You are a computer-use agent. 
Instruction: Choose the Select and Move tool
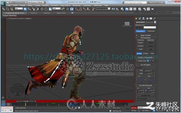pyautogui.click(x=42, y=9)
